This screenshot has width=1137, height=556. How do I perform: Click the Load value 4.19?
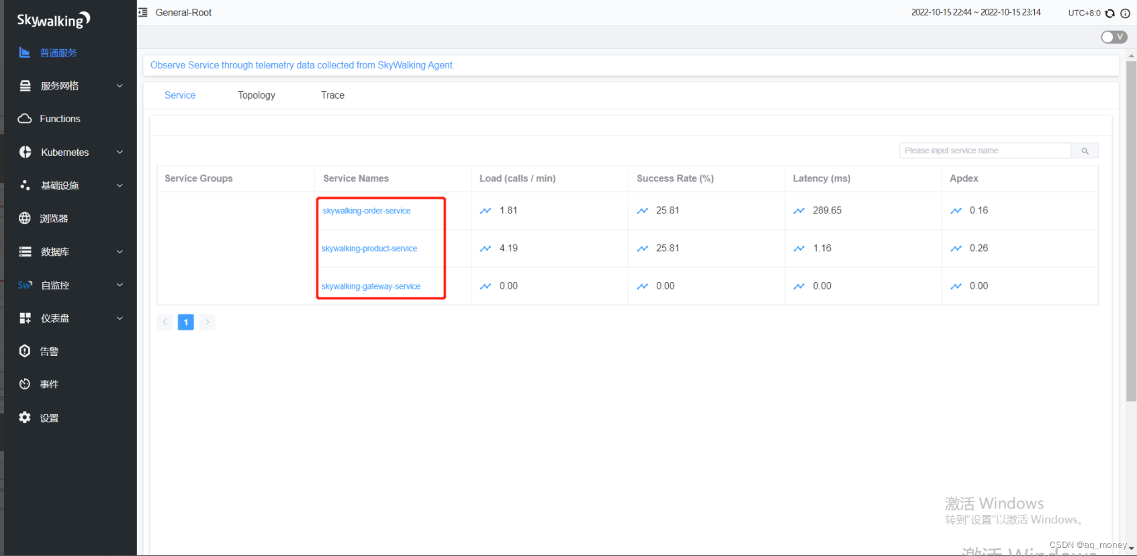tap(508, 248)
